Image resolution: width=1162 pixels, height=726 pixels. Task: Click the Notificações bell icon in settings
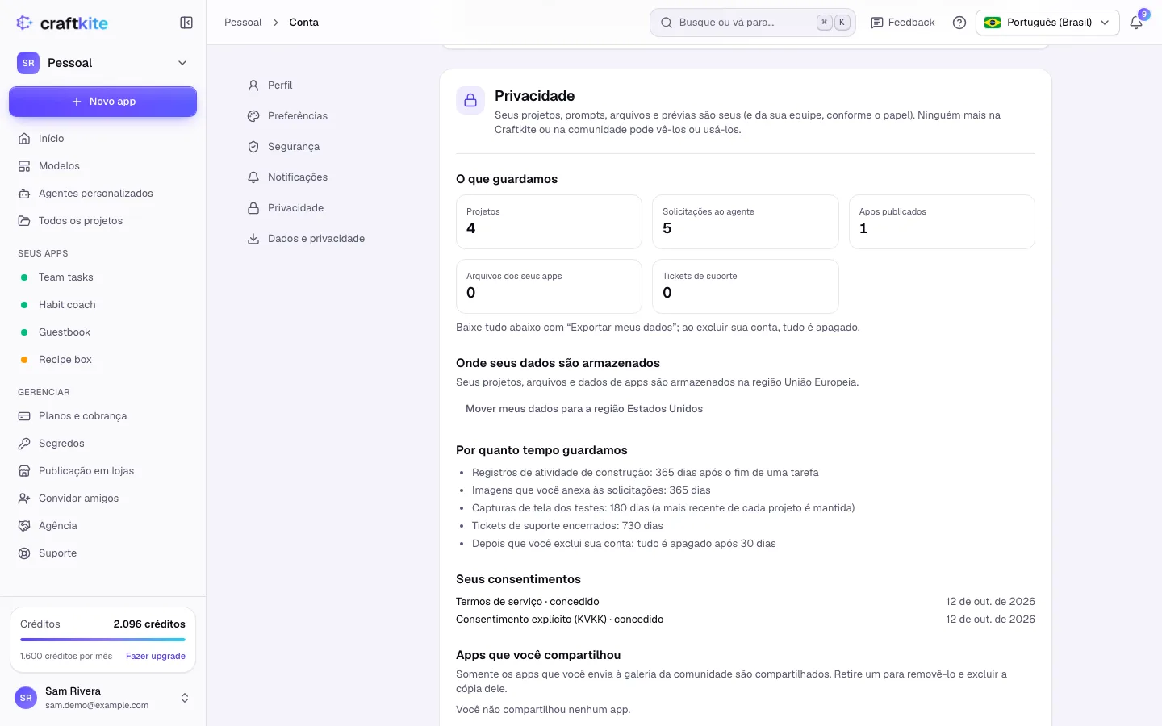(x=253, y=177)
